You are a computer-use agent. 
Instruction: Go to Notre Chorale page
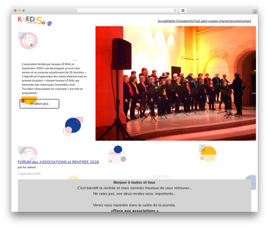pyautogui.click(x=177, y=21)
